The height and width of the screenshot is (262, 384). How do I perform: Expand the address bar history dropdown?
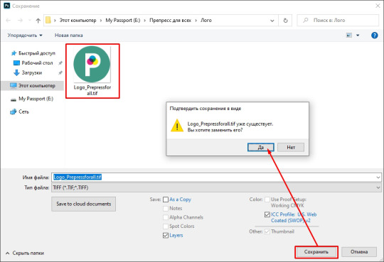(x=272, y=21)
